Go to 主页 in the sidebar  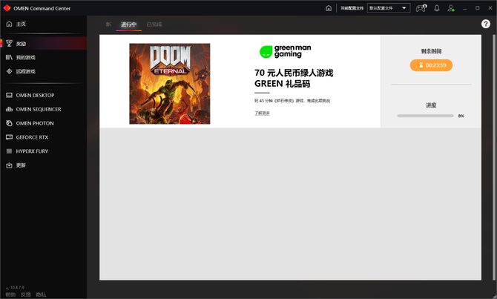[x=21, y=24]
